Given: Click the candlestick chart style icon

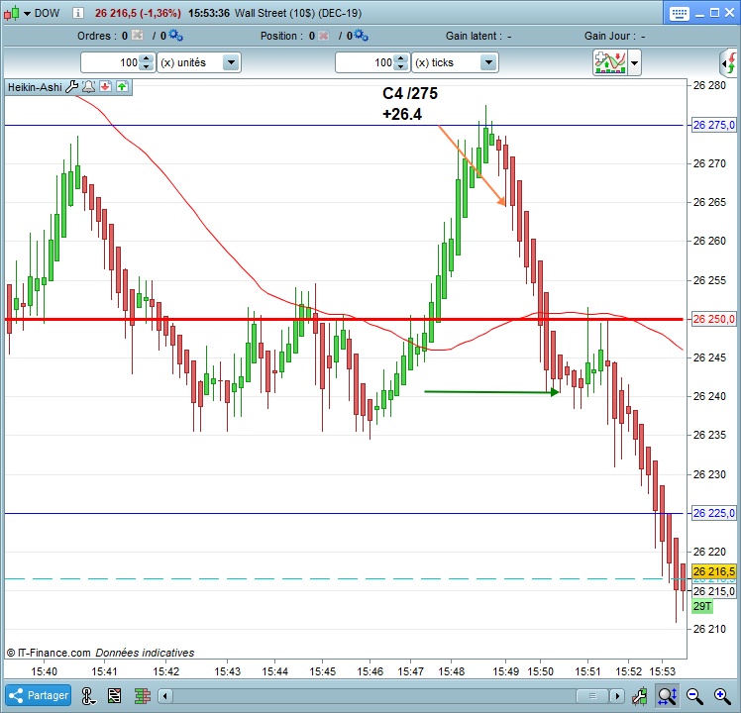Looking at the screenshot, I should [x=12, y=13].
